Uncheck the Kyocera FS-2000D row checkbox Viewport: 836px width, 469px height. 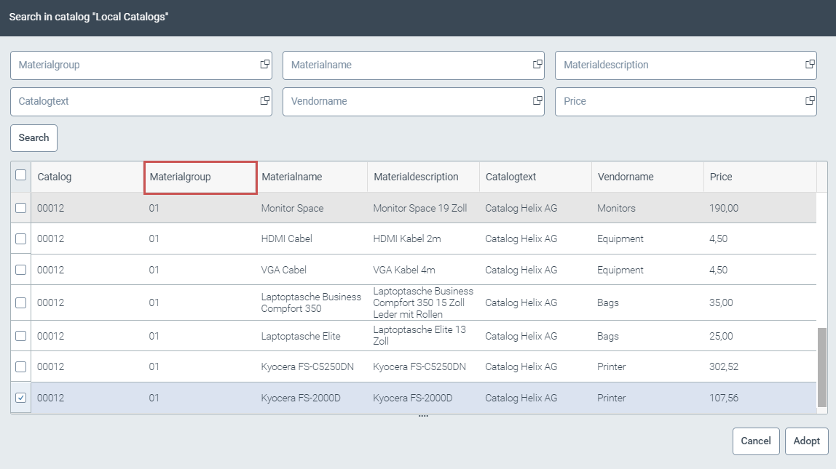[21, 398]
